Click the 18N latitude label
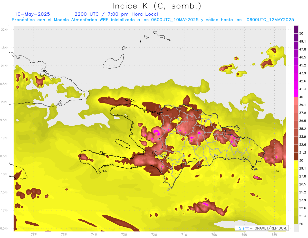 tap(4, 174)
